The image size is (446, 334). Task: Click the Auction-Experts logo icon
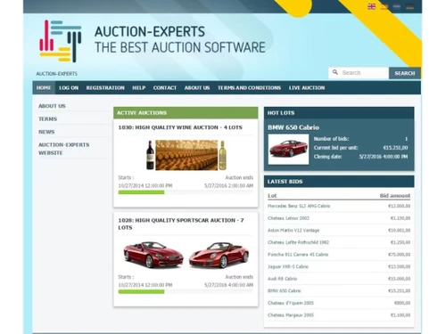click(x=61, y=41)
